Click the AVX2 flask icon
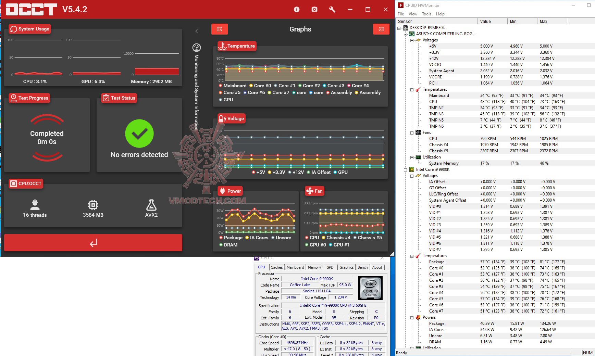595x356 pixels. (x=151, y=205)
